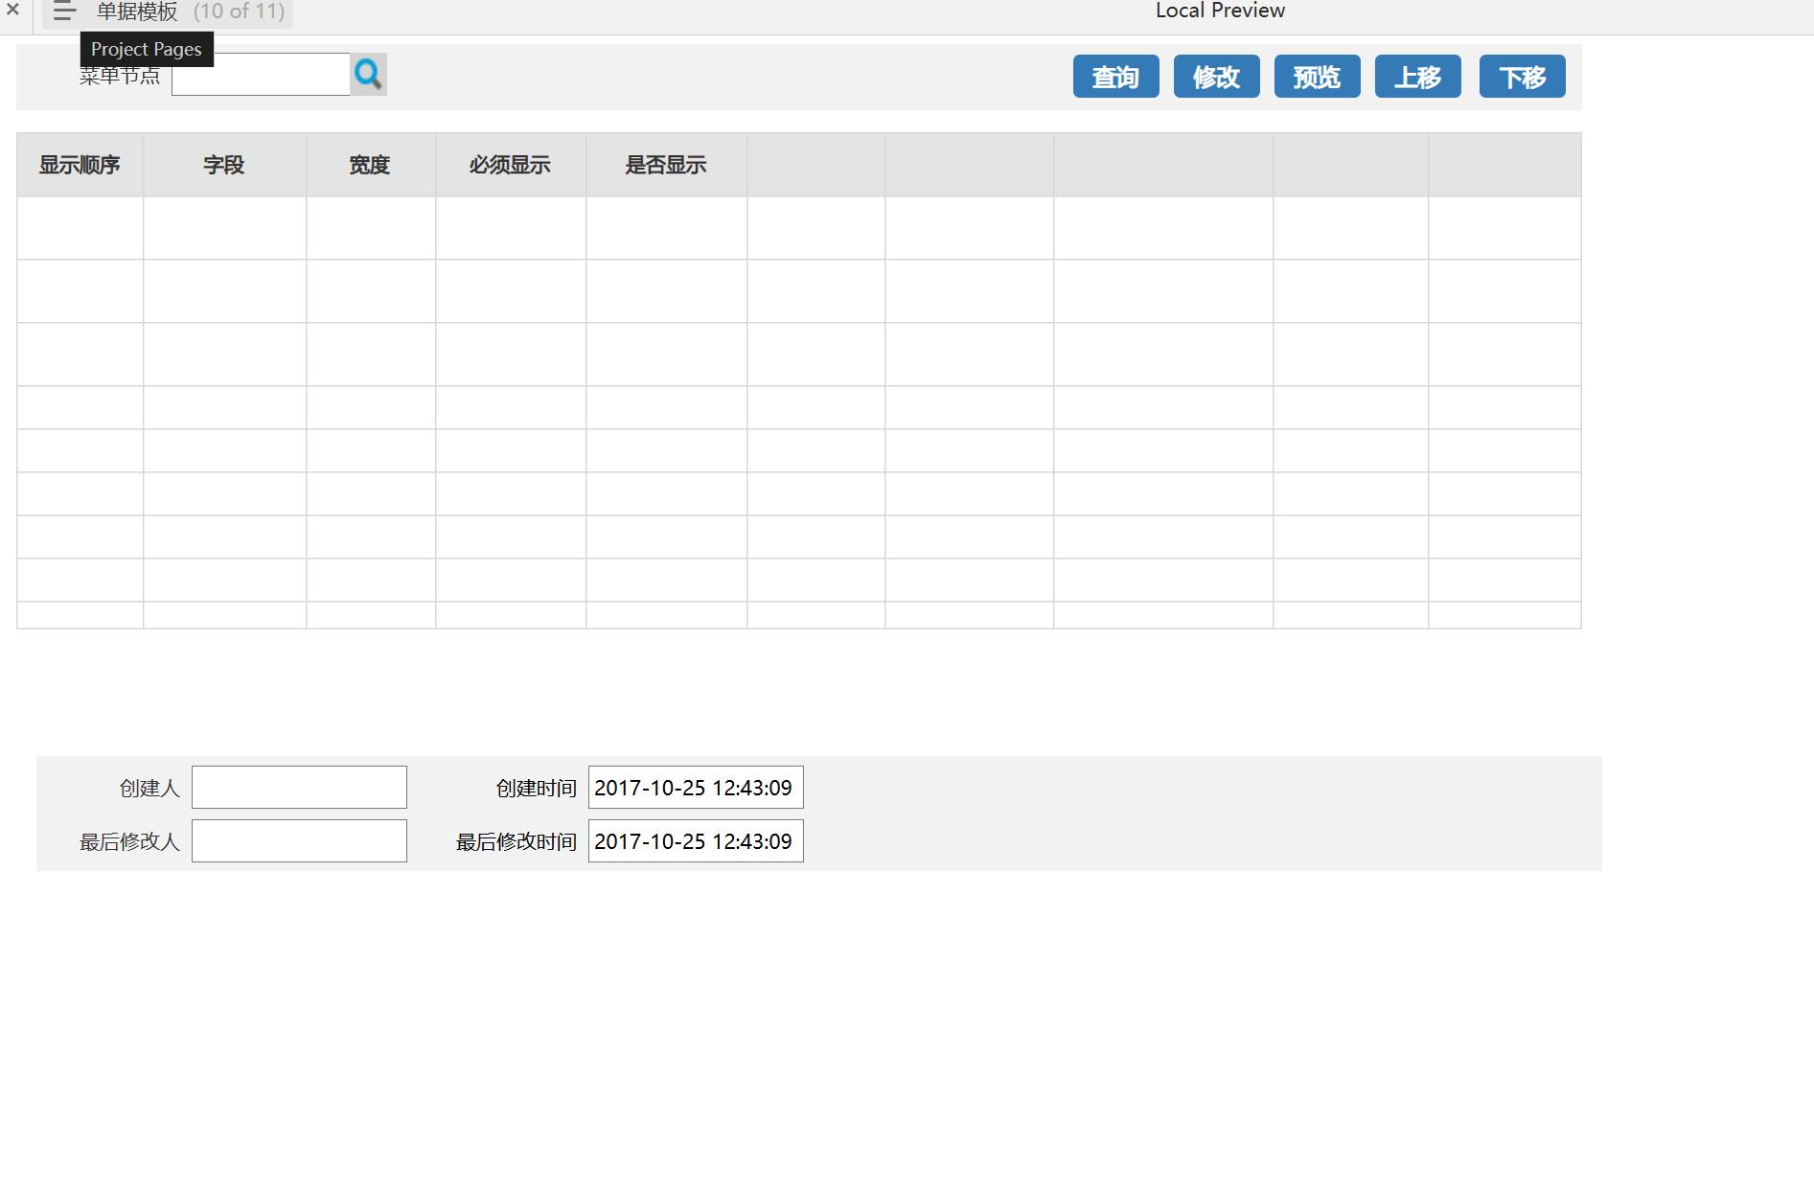
Task: Close the preview sidebar with X
Action: [12, 10]
